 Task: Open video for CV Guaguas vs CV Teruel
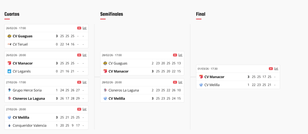click(79, 28)
